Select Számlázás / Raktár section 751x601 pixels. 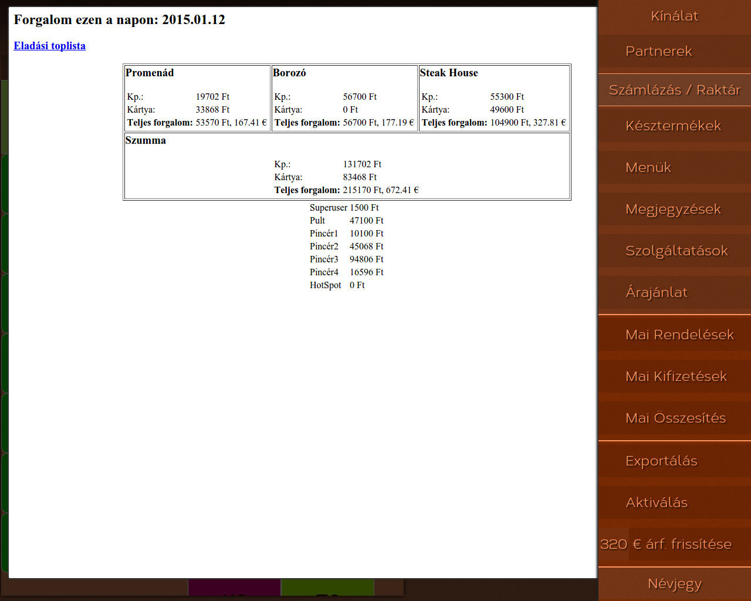[674, 90]
